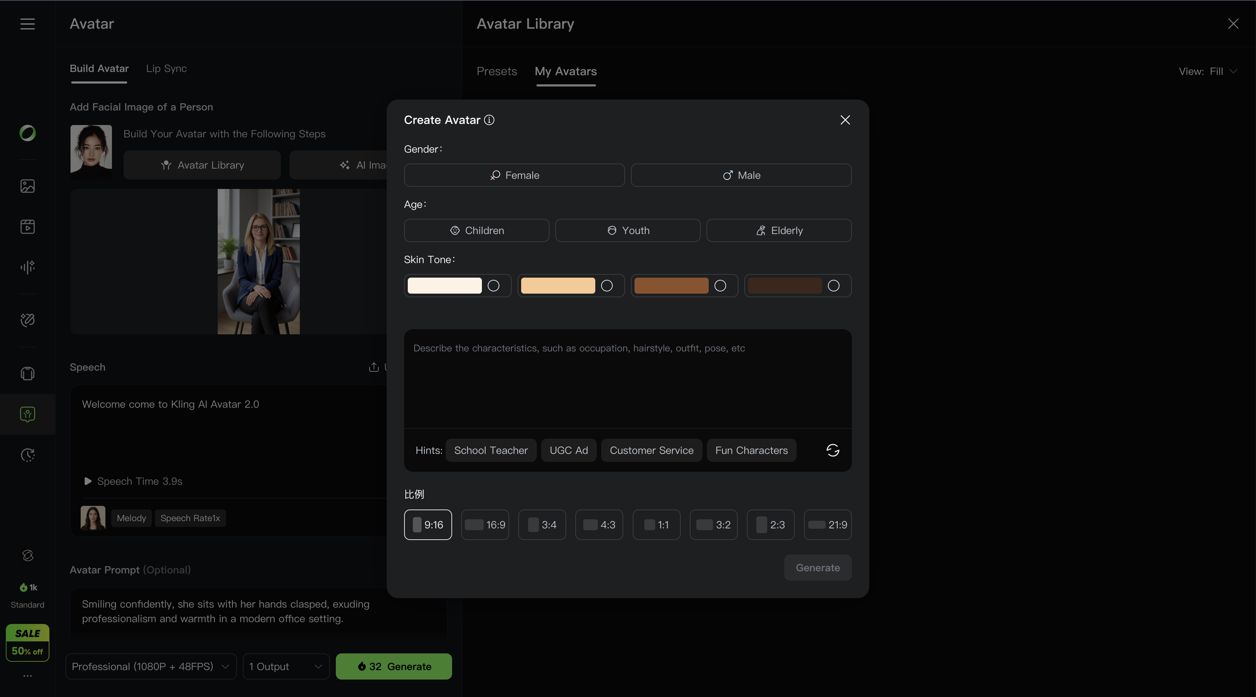Open the audio waveform sidebar icon

coord(27,267)
